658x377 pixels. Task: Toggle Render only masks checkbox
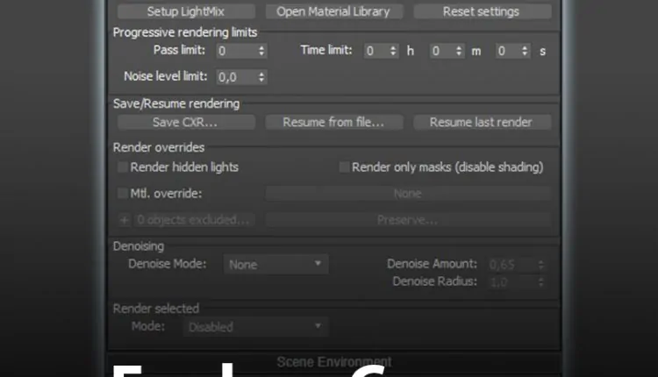pos(344,167)
